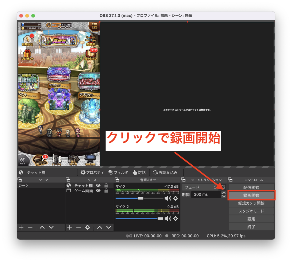The width and height of the screenshot is (292, 262).
Task: Click the "CPU: 5.2%,29.97 fps" status text
Action: [x=226, y=236]
